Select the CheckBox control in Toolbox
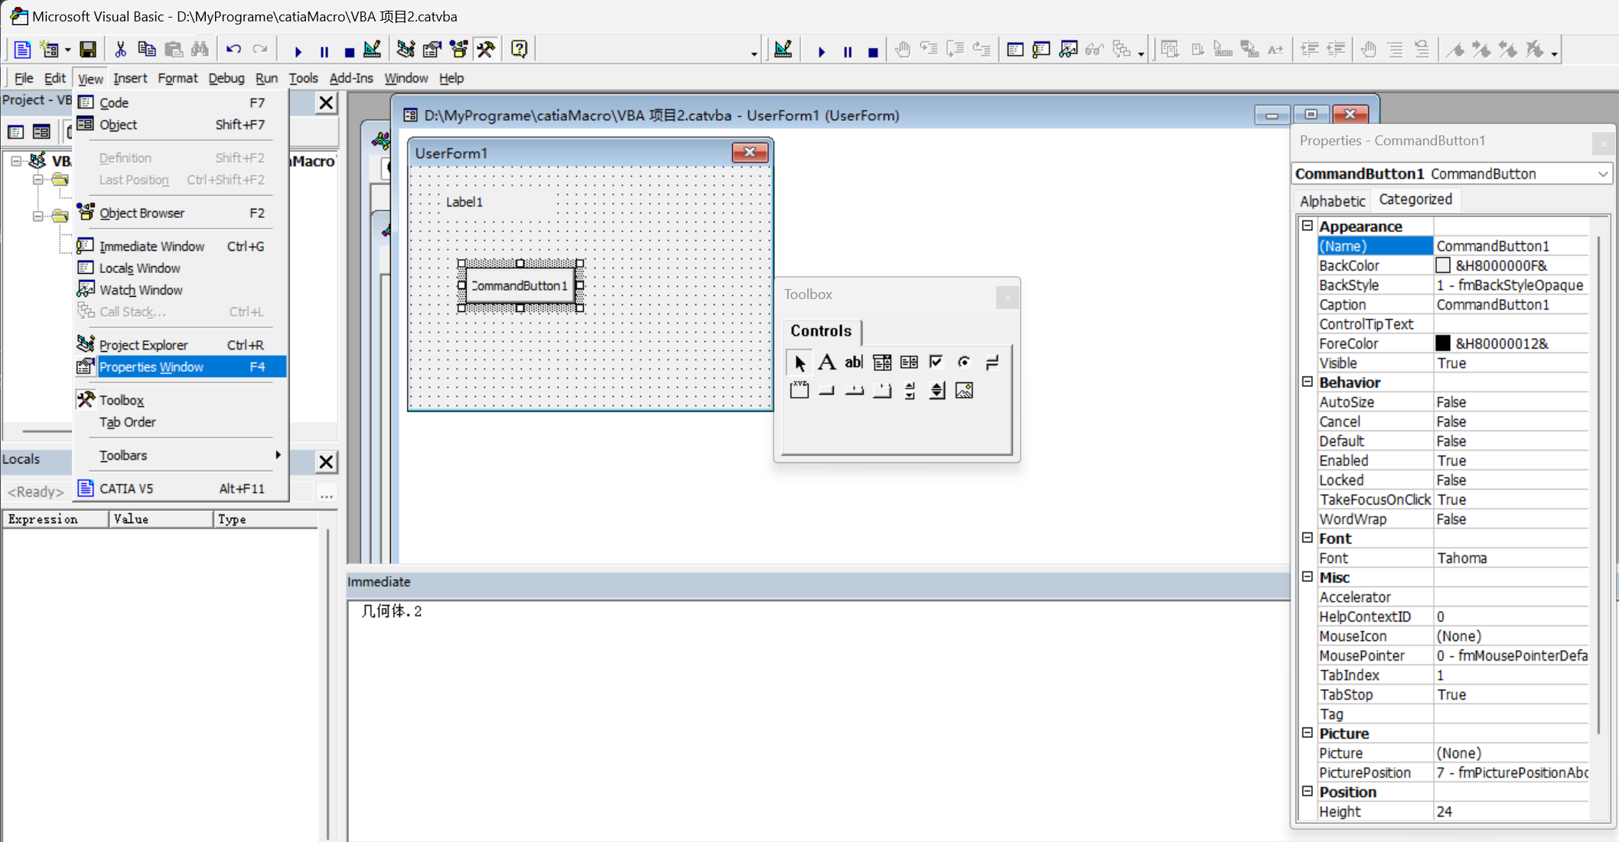 tap(937, 362)
